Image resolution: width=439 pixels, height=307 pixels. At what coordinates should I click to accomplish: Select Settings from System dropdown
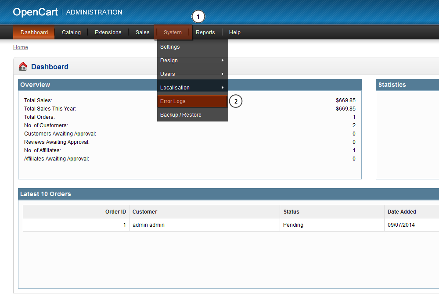point(193,46)
